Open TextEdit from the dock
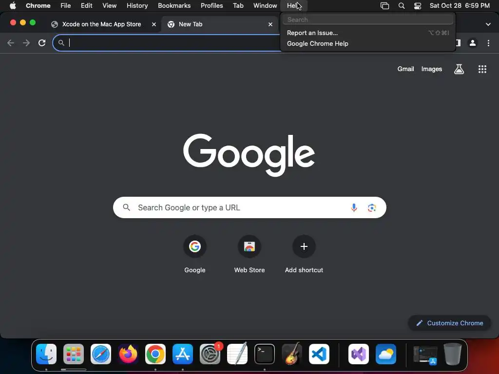The width and height of the screenshot is (499, 374). (237, 354)
